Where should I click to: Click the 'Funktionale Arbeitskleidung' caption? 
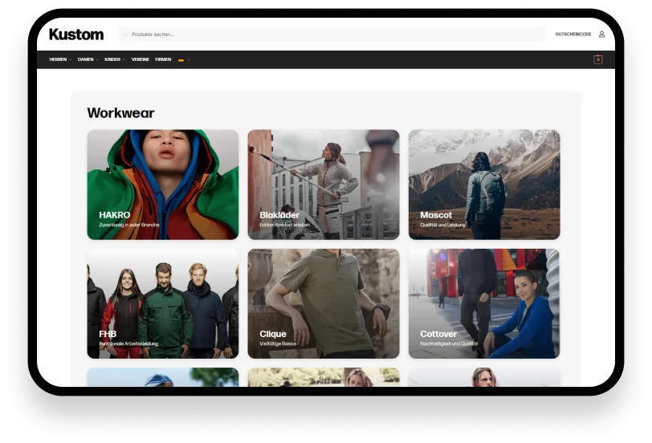(x=128, y=343)
